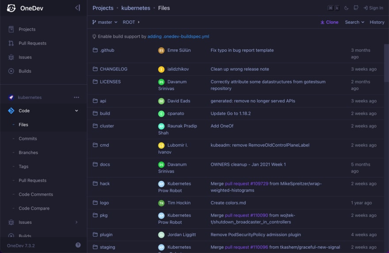Screen dimensions: 389x253
Task: Open pull request #109729 link
Action: (x=247, y=184)
